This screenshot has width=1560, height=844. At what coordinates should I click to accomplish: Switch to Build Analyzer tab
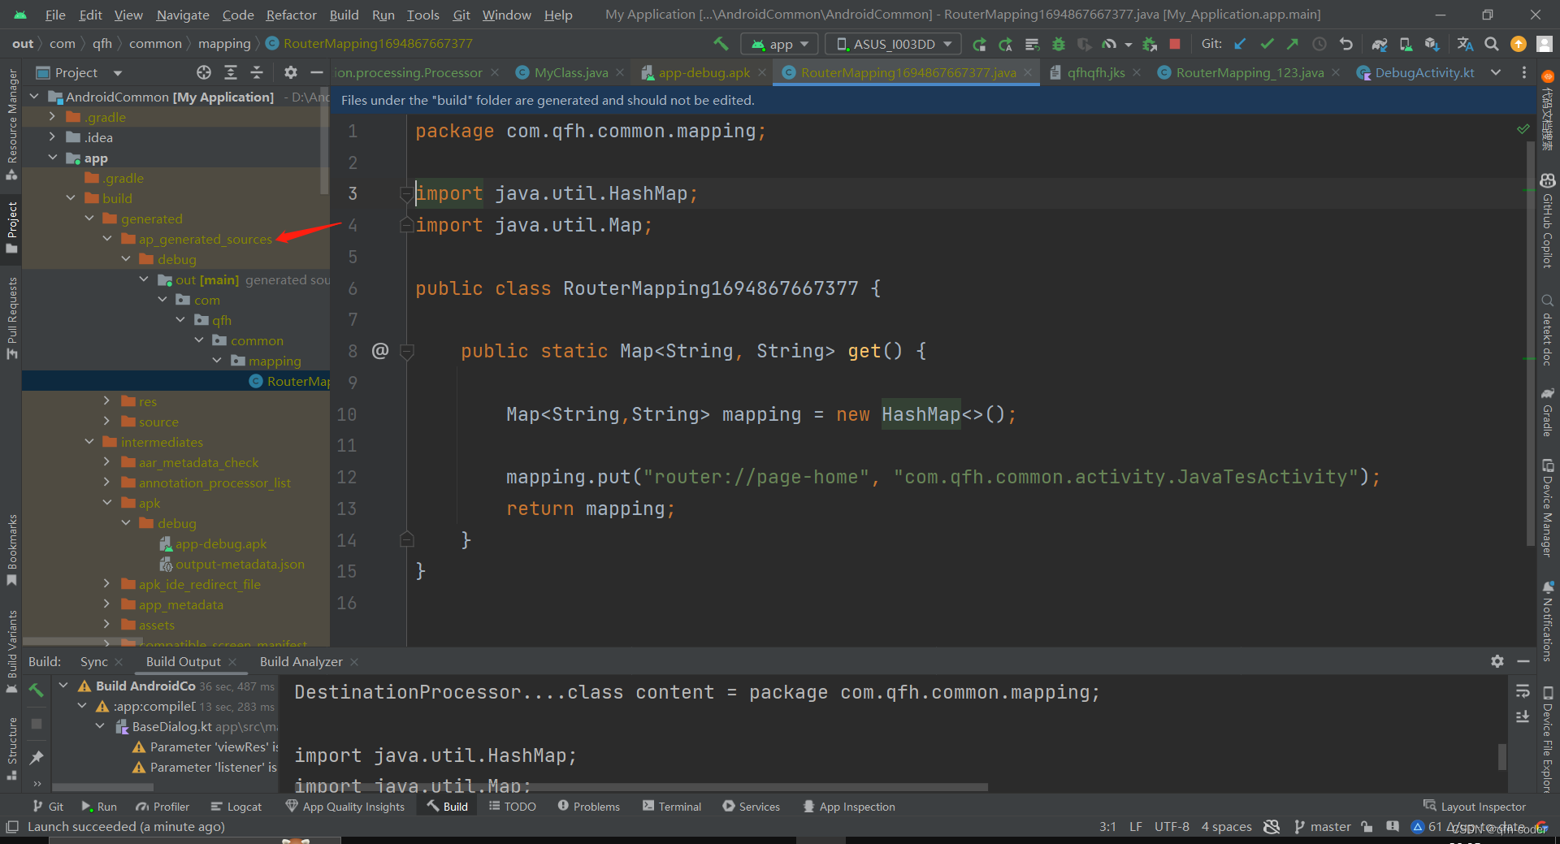(x=301, y=661)
